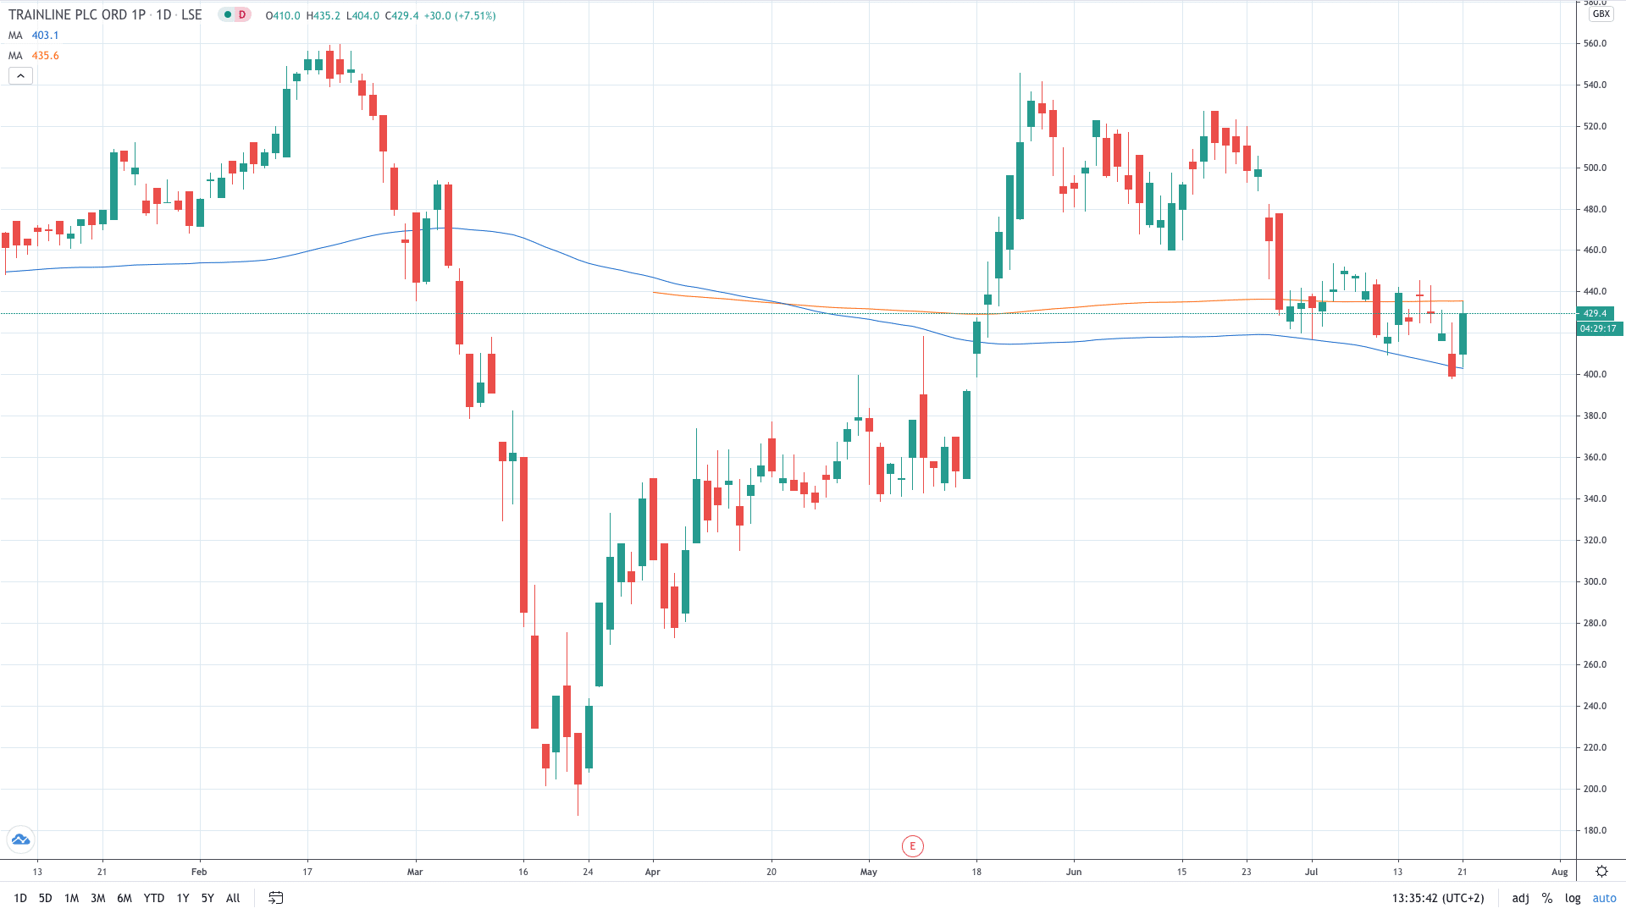Select the 1D time range
The width and height of the screenshot is (1626, 914).
coord(20,898)
